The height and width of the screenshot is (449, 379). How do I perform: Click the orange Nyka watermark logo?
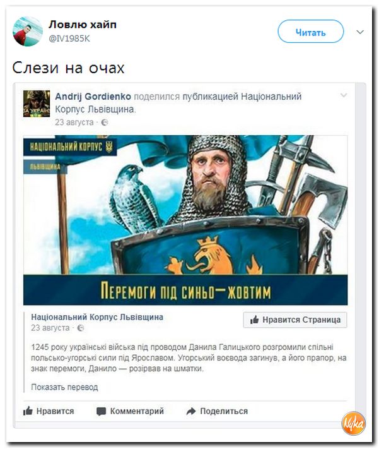(x=354, y=424)
